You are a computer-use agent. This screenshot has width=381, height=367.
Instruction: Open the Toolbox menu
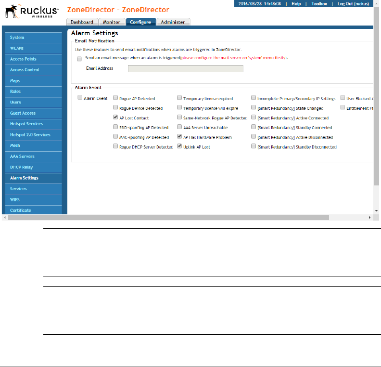319,4
